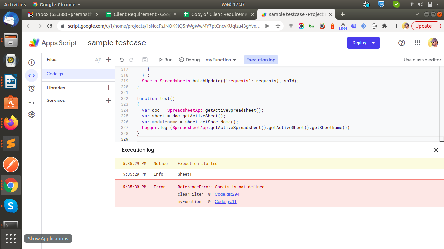Toggle the Execution log button

(x=261, y=60)
